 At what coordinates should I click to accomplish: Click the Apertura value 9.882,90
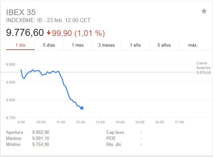[41, 132]
